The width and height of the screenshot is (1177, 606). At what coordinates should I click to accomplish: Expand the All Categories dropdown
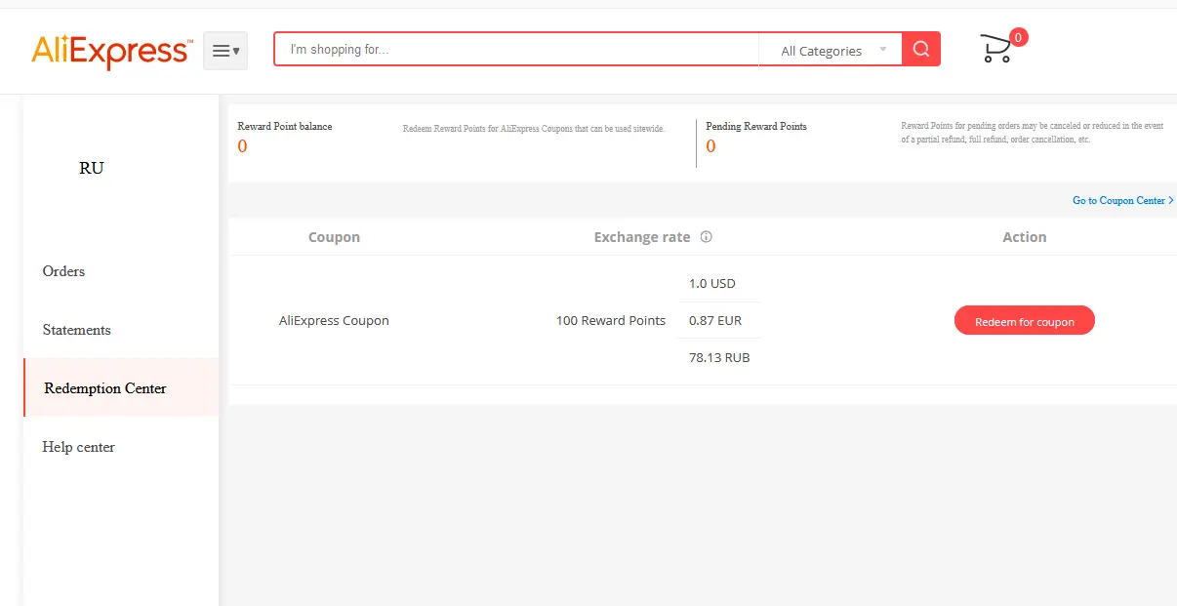(x=831, y=50)
